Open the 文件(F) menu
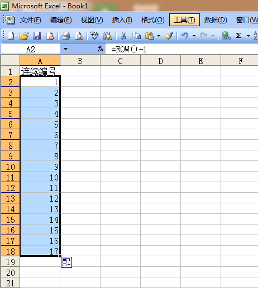This screenshot has width=258, height=288. [x=30, y=20]
